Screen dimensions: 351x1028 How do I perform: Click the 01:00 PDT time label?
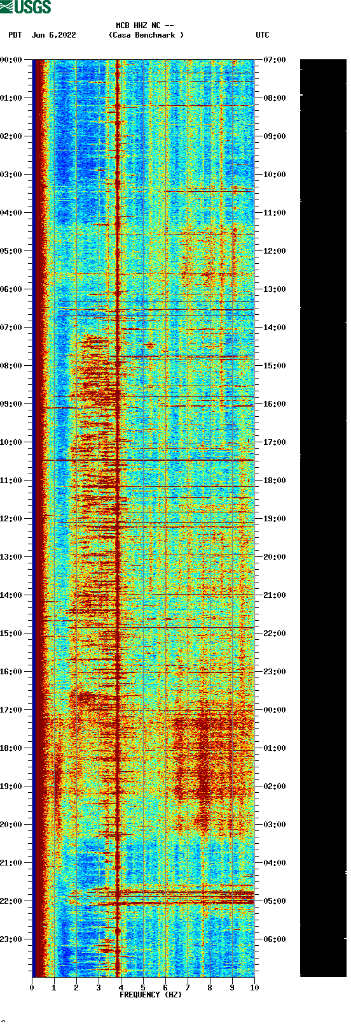pyautogui.click(x=11, y=98)
